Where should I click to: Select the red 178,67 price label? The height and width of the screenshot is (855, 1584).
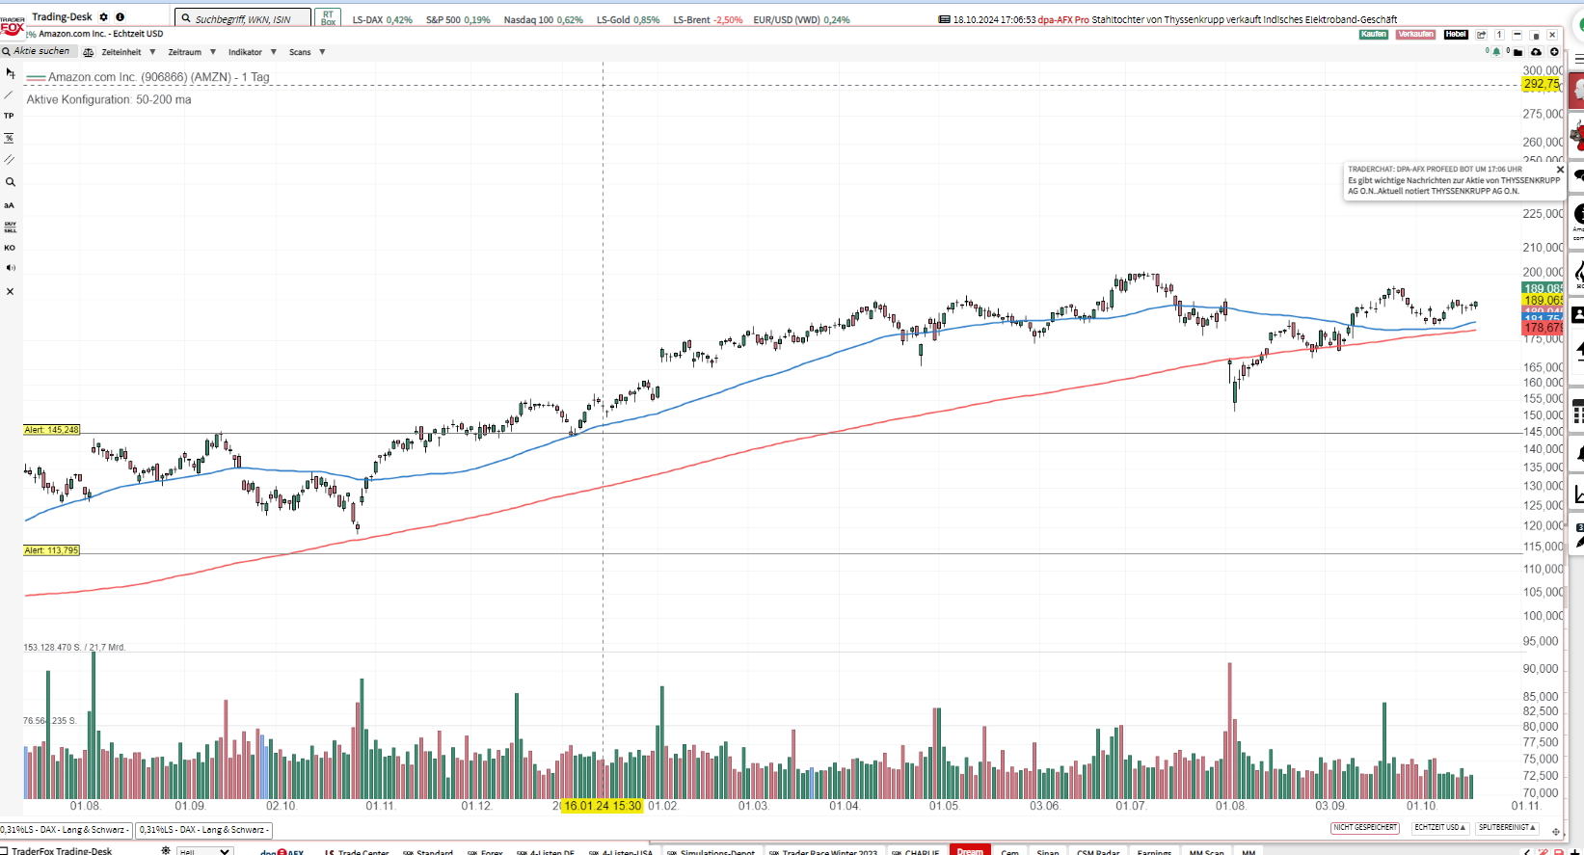1540,328
